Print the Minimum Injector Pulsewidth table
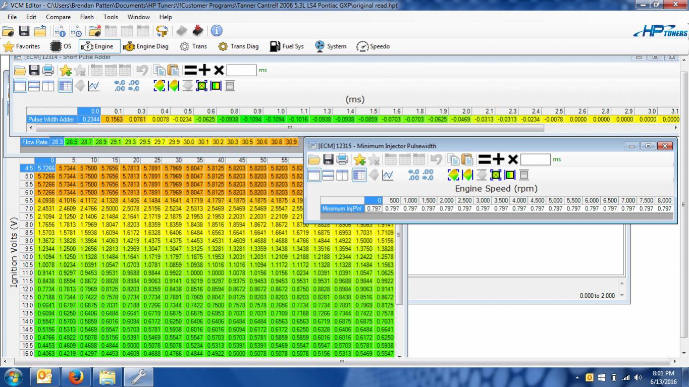This screenshot has width=689, height=387. [342, 159]
